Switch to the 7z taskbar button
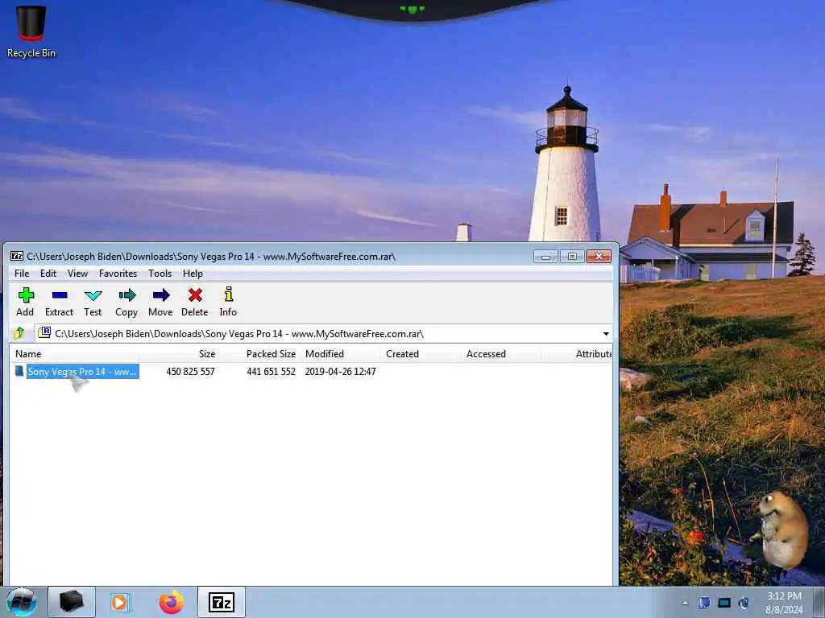Image resolution: width=825 pixels, height=618 pixels. (x=222, y=602)
